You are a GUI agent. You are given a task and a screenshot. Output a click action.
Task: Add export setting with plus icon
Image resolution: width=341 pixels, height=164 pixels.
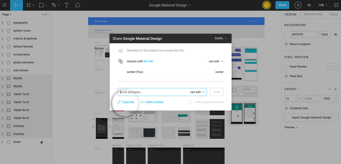[x=336, y=89]
